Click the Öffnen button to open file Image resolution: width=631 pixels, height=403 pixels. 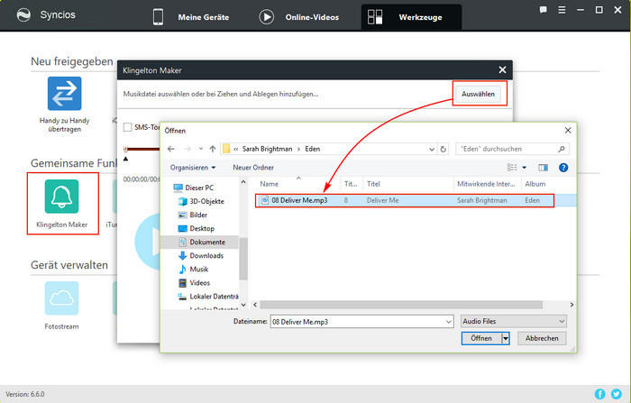coord(481,338)
